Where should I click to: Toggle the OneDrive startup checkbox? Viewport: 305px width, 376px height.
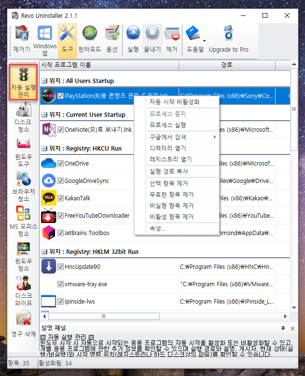[60, 164]
